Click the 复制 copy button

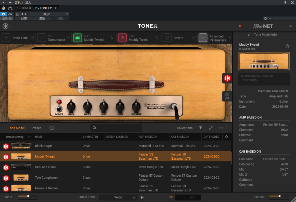tap(42, 18)
